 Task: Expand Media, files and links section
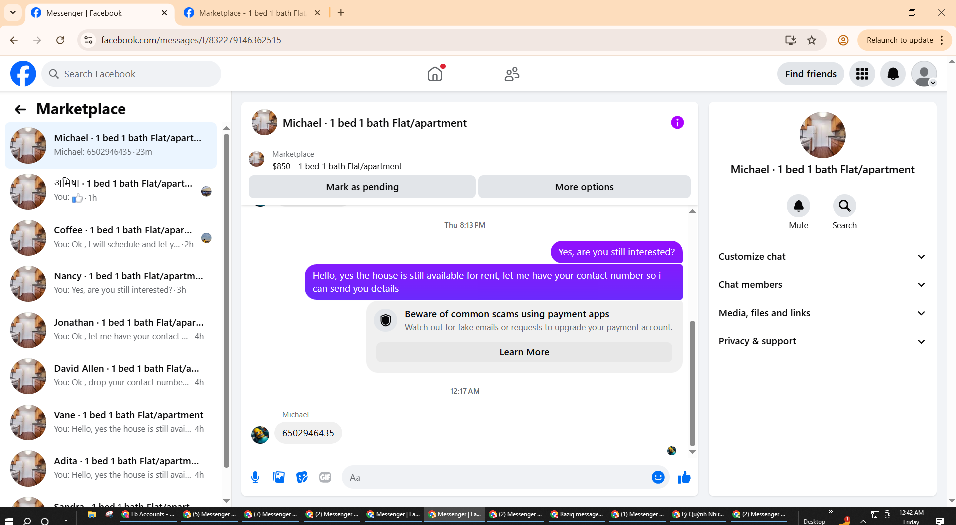tap(822, 313)
